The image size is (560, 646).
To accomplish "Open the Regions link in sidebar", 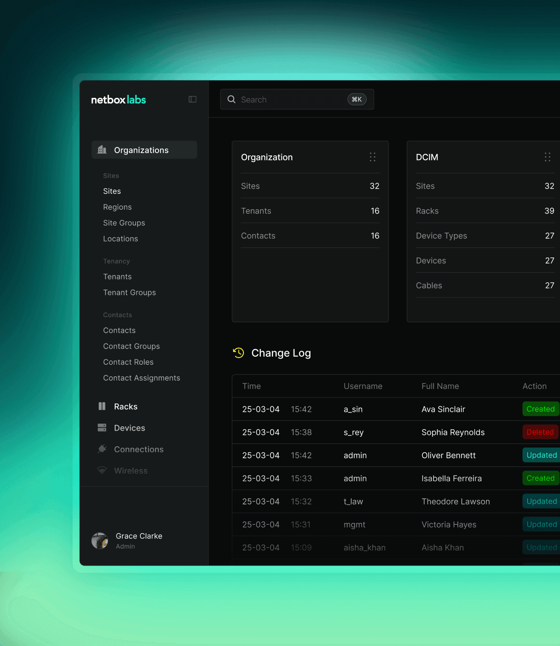I will (x=117, y=207).
